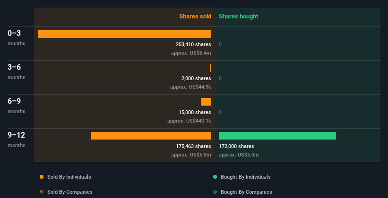The width and height of the screenshot is (388, 198).
Task: Click the 6–9 months small sold bar
Action: (206, 102)
